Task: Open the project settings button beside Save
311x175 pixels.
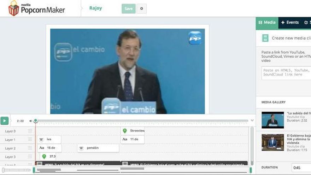Action: [x=141, y=9]
